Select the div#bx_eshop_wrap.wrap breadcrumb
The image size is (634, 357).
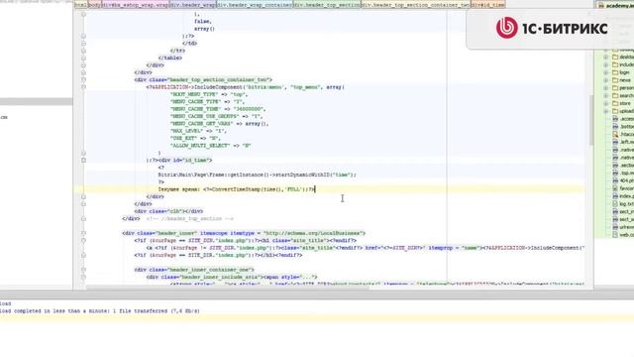(136, 5)
